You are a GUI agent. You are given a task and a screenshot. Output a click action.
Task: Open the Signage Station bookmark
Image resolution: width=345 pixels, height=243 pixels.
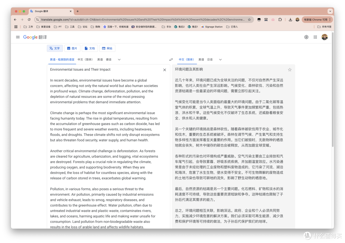(212, 27)
